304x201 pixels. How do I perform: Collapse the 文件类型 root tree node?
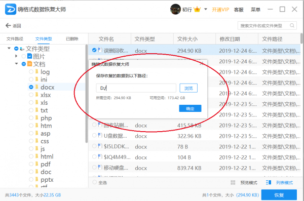tap(9, 48)
